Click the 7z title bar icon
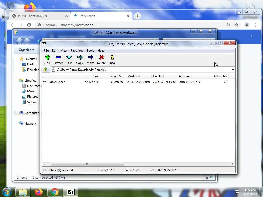The image size is (263, 197). click(x=44, y=44)
